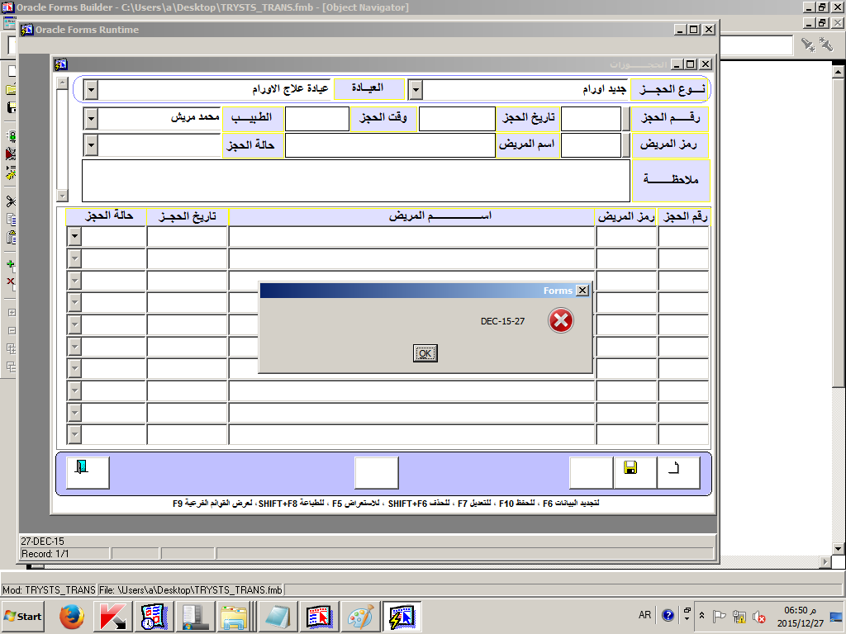Click the notes (ملاحظة) text area

click(x=355, y=181)
